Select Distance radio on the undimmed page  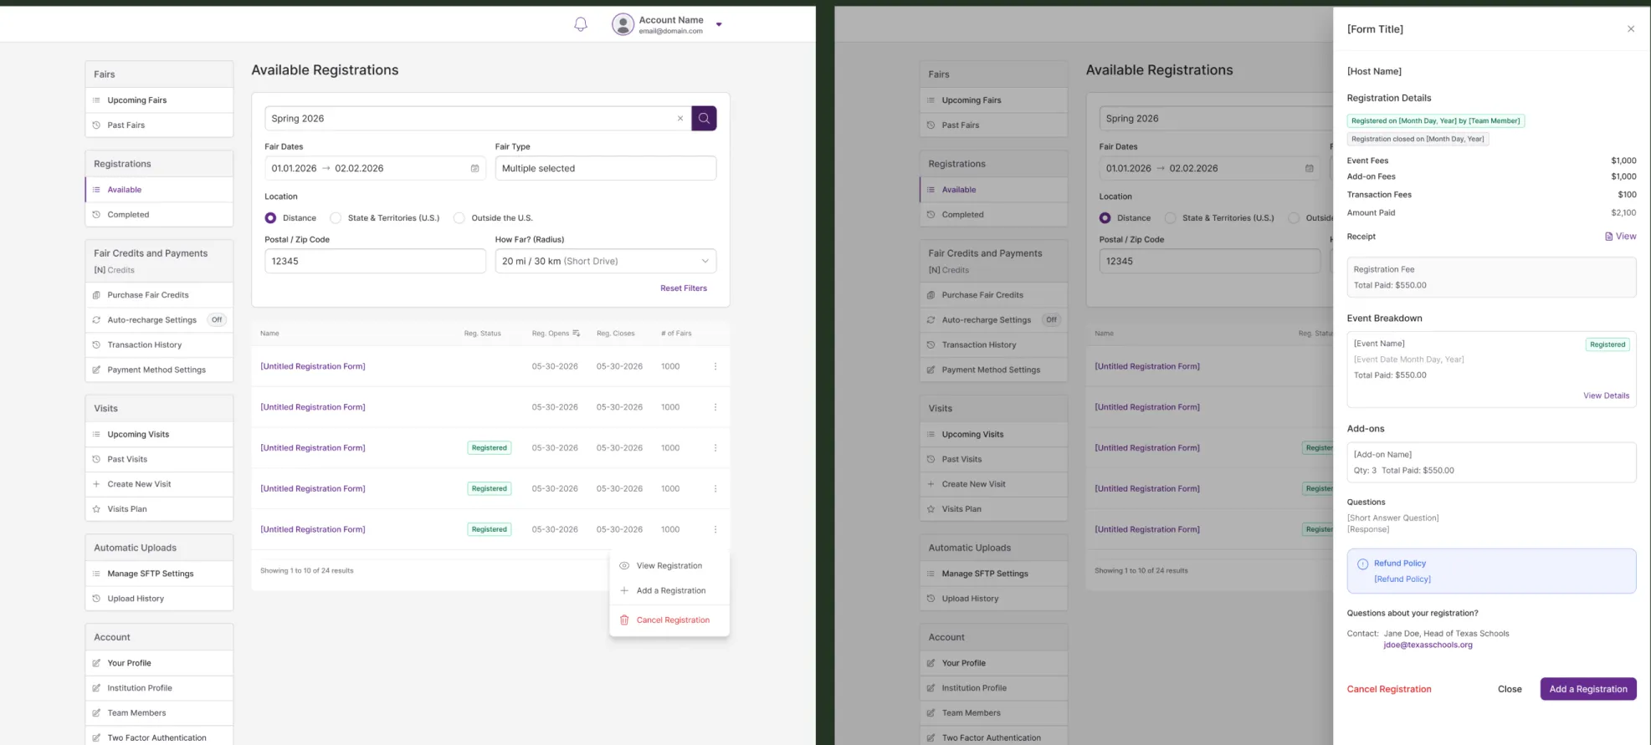(x=270, y=218)
